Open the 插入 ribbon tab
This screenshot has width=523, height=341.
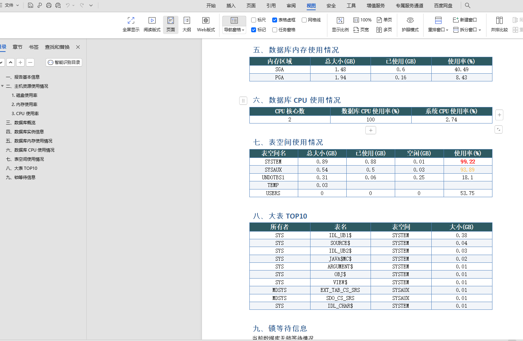(231, 6)
